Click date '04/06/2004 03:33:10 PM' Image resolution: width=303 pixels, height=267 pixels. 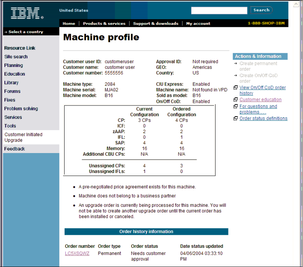[x=201, y=256]
